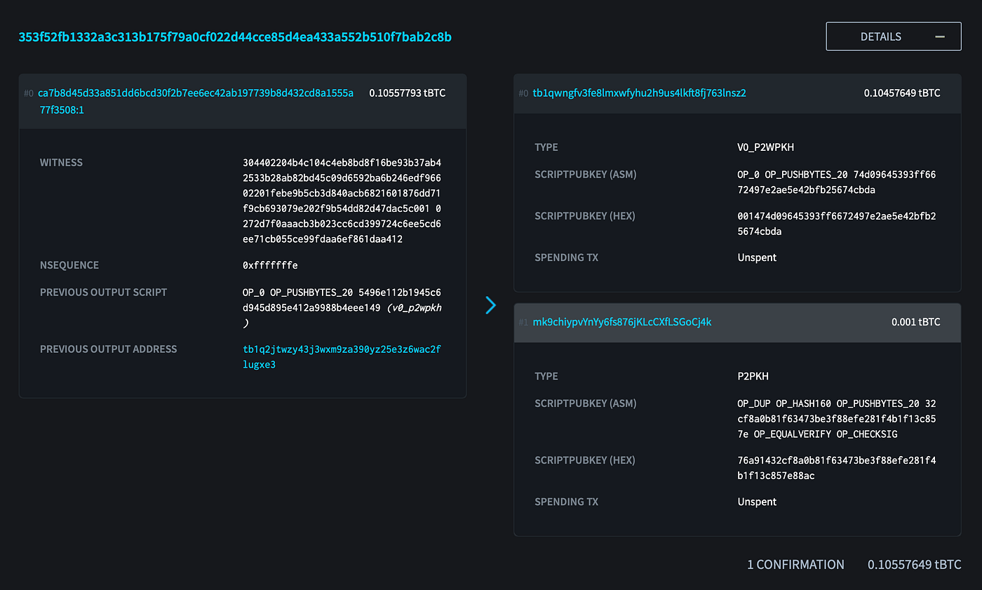The width and height of the screenshot is (982, 590).
Task: Open previous output address tb1q2jtwzy43 link
Action: coord(342,356)
